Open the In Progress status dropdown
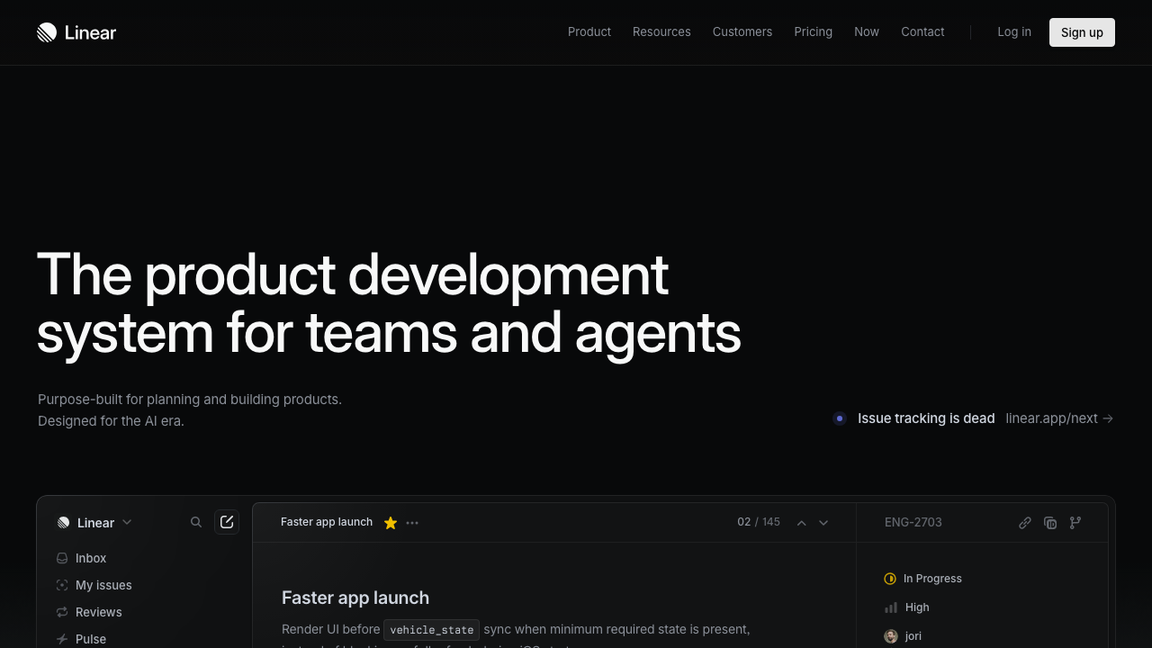Viewport: 1152px width, 648px height. click(931, 579)
